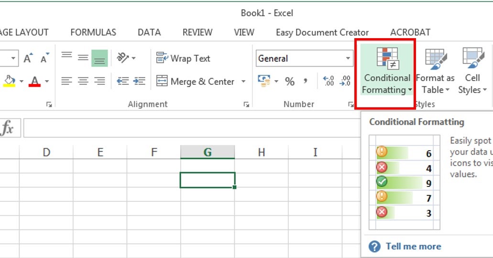Select column G header
The height and width of the screenshot is (258, 493).
[208, 152]
